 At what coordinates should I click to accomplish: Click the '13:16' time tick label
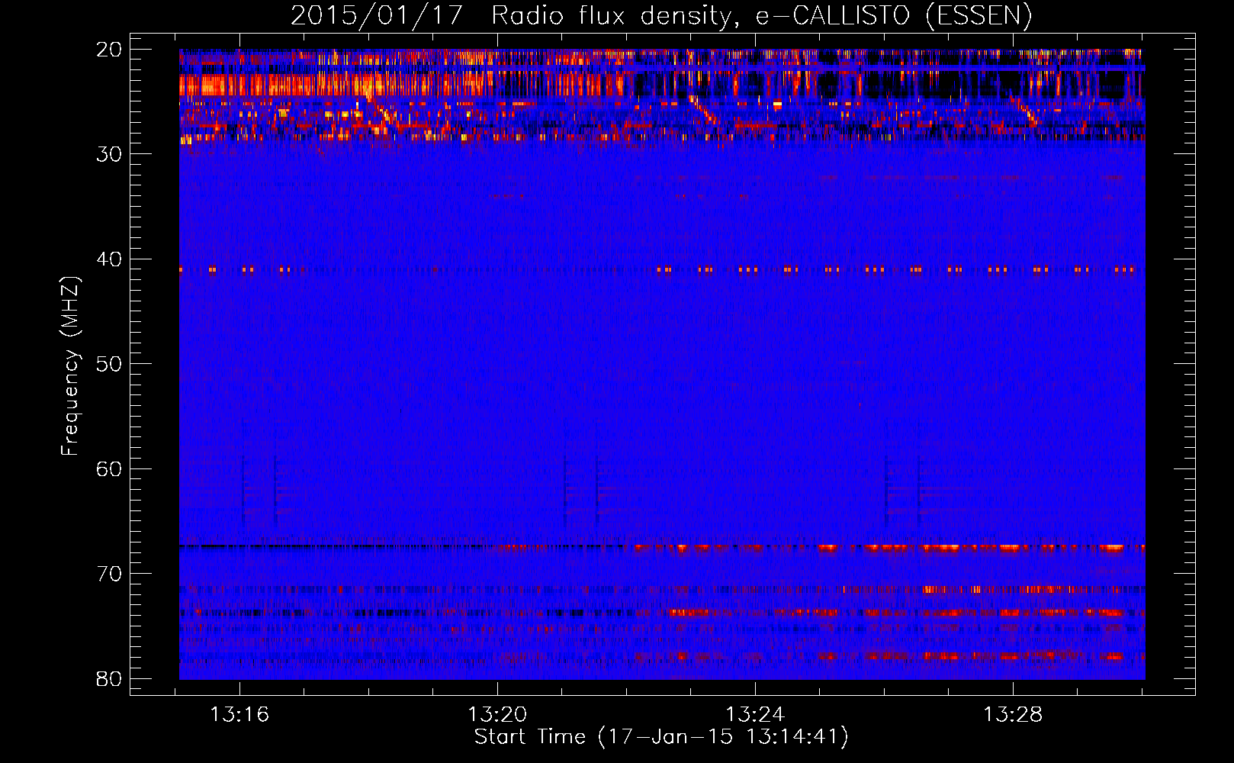tap(239, 715)
